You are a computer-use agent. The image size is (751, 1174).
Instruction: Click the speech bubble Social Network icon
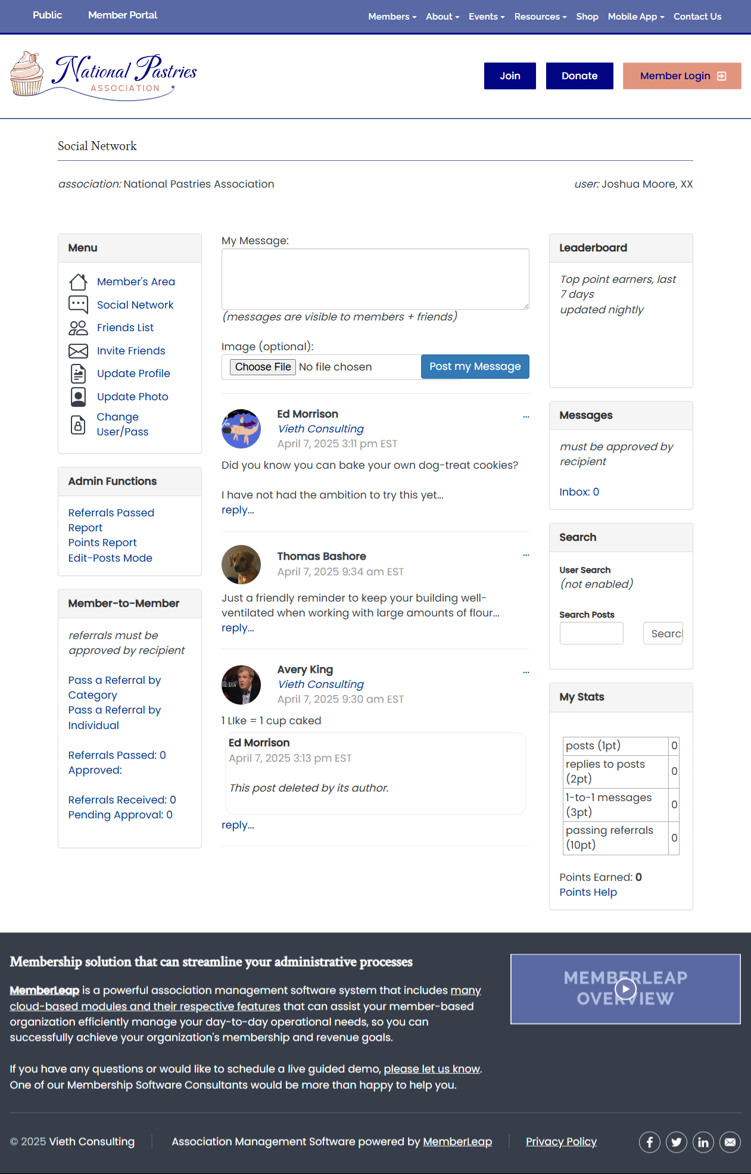coord(78,304)
